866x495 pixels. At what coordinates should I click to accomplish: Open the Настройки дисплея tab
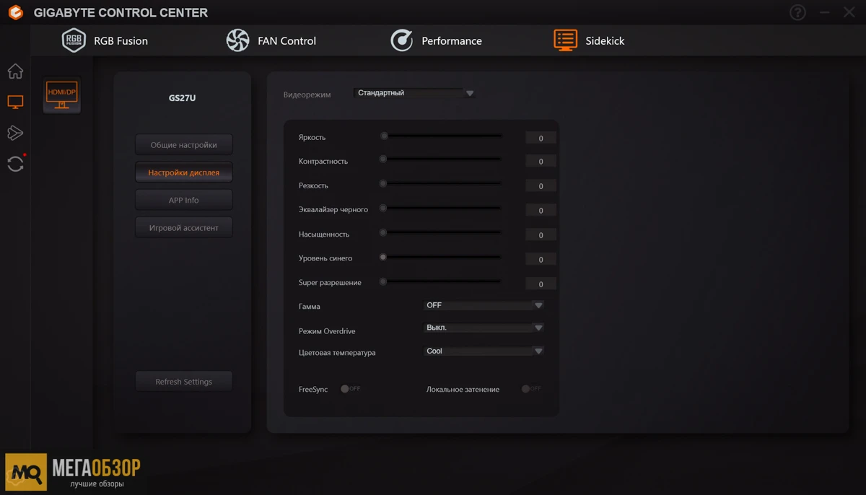[184, 172]
